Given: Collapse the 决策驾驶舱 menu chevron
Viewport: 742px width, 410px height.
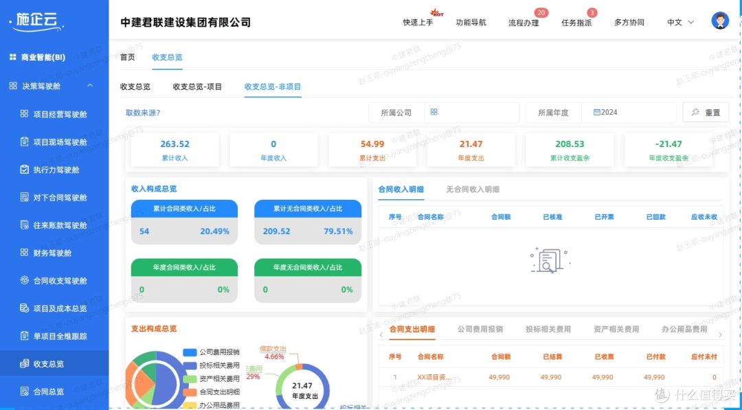Looking at the screenshot, I should pos(90,86).
